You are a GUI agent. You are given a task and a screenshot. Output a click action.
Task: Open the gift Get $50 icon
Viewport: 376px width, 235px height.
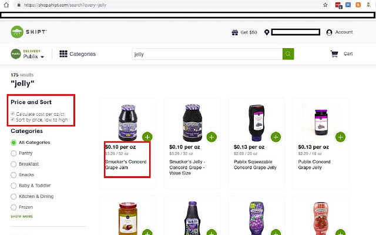click(235, 32)
